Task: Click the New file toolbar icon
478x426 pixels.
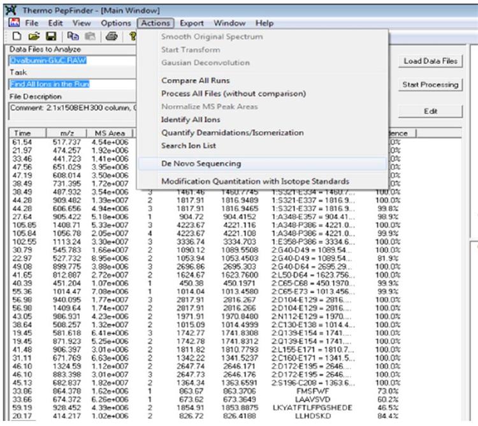Action: click(x=17, y=36)
